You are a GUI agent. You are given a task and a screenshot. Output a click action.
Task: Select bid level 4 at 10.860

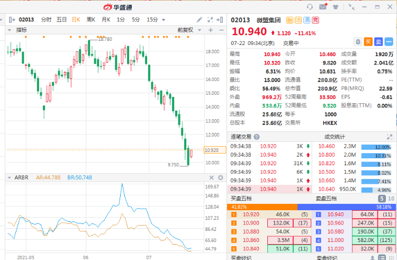[269, 240]
